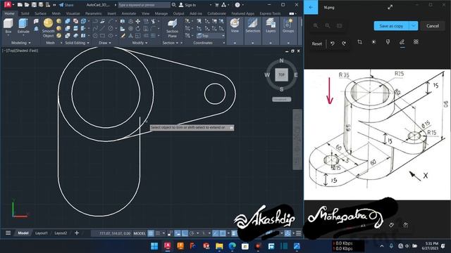The width and height of the screenshot is (451, 253).
Task: Click the Featured Apps ribbon tab
Action: click(x=242, y=13)
